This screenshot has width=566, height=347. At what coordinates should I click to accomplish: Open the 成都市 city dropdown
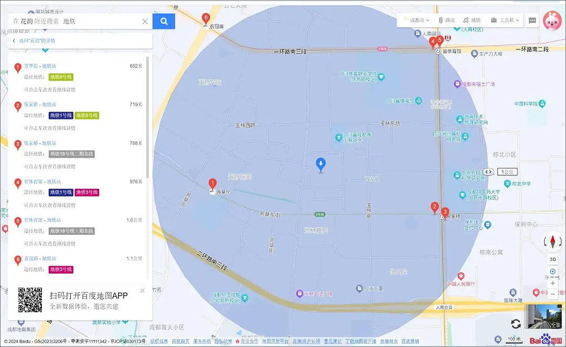tap(416, 20)
